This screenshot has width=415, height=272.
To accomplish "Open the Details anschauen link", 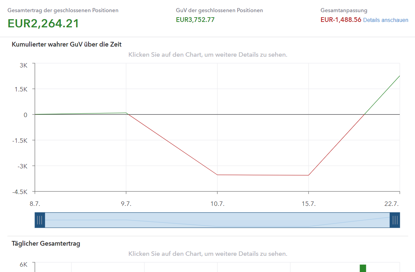I will click(x=386, y=20).
